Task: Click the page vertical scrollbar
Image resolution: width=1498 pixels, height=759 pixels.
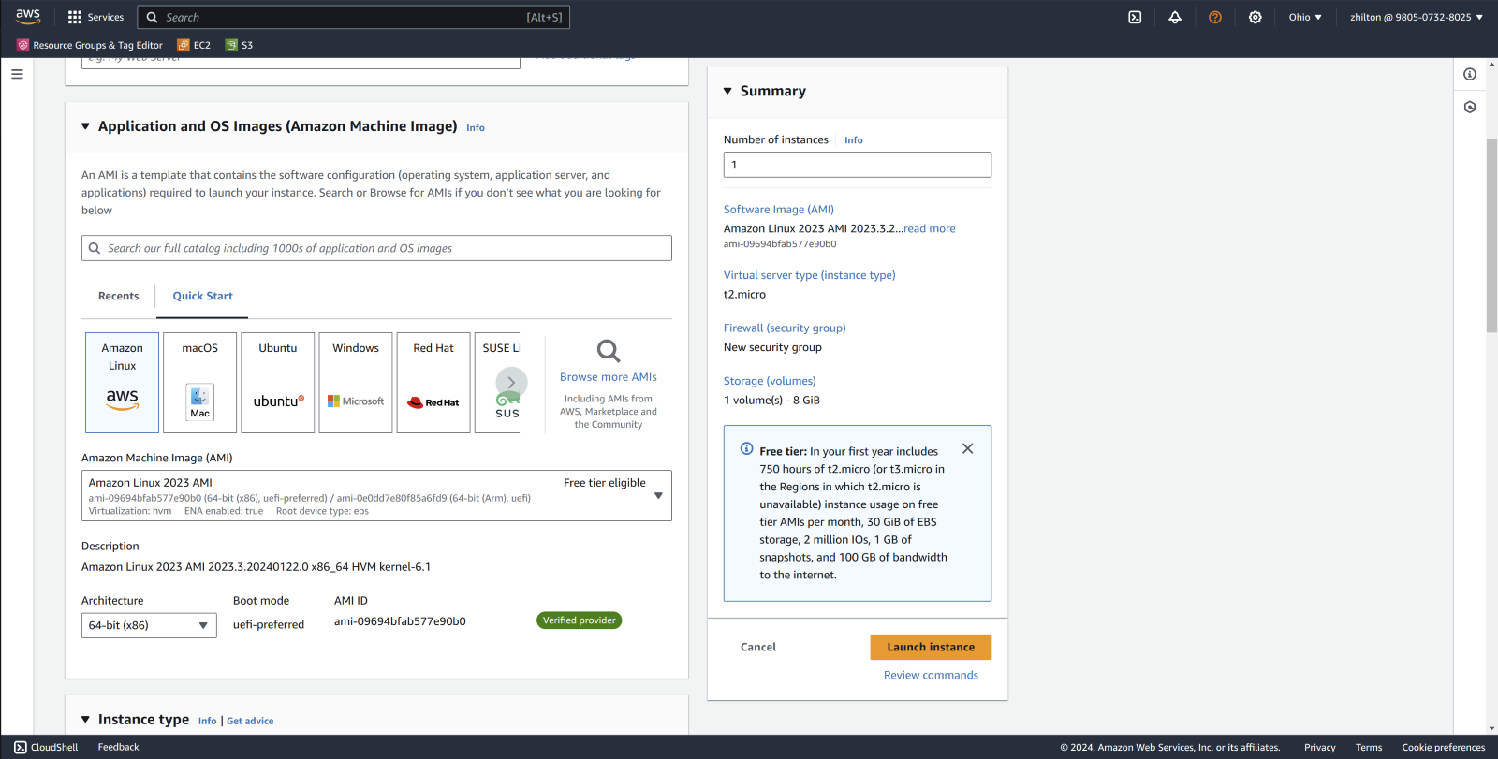Action: click(1491, 236)
